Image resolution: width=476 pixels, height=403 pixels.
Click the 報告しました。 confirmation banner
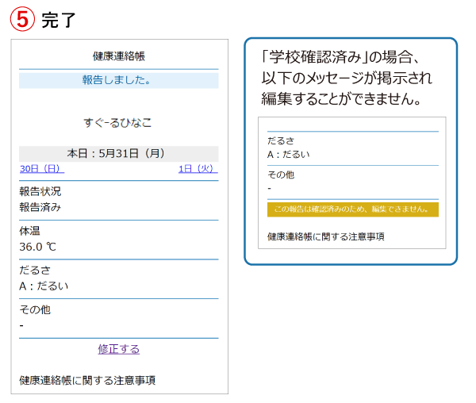click(119, 80)
